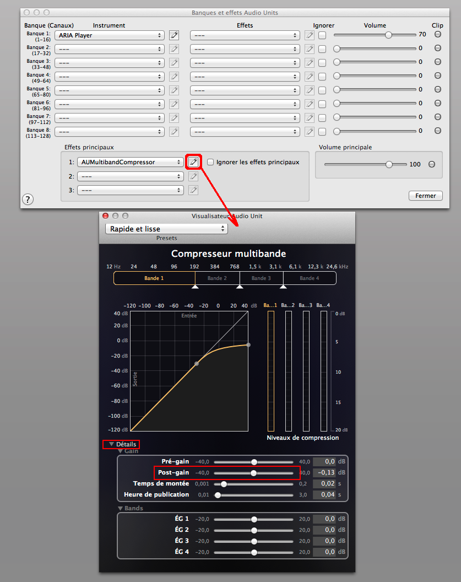461x582 pixels.
Task: Select the Bande 4 tab
Action: pos(310,278)
